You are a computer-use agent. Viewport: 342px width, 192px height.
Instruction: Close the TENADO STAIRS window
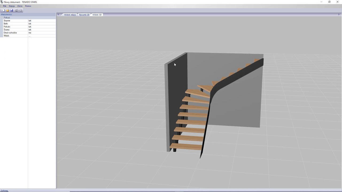pos(337,2)
